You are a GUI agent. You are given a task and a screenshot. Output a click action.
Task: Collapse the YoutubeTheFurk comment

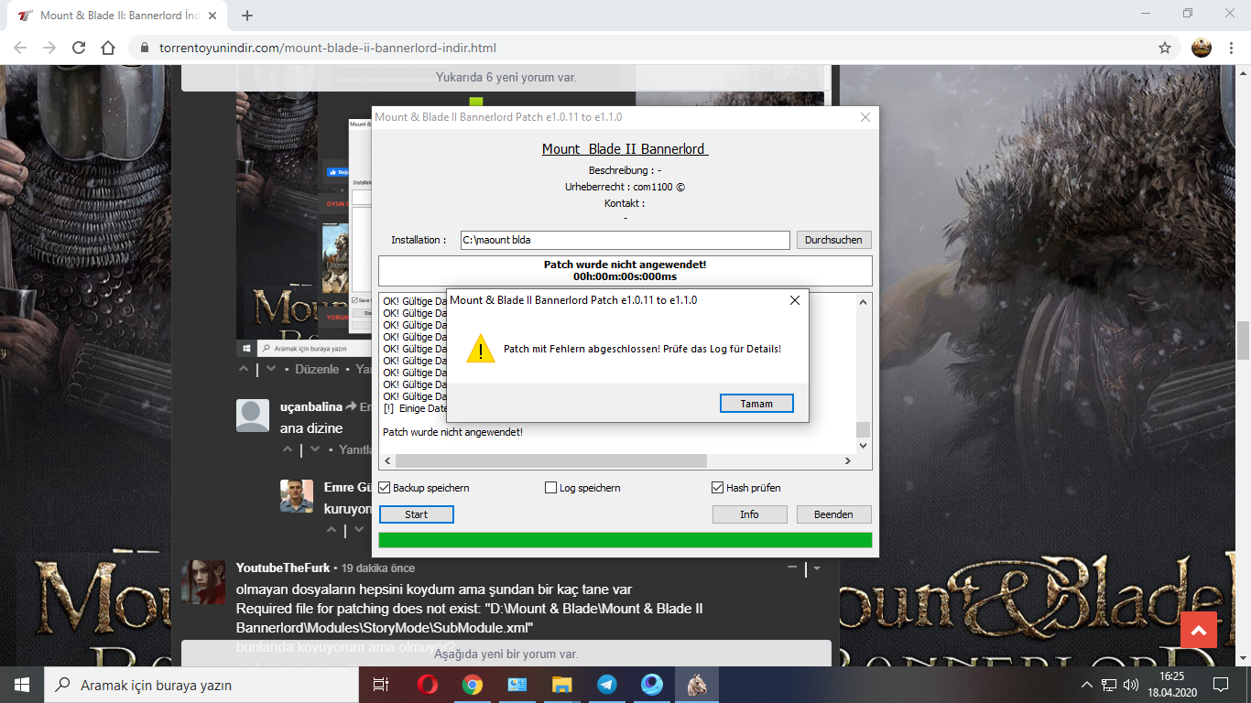pyautogui.click(x=792, y=568)
